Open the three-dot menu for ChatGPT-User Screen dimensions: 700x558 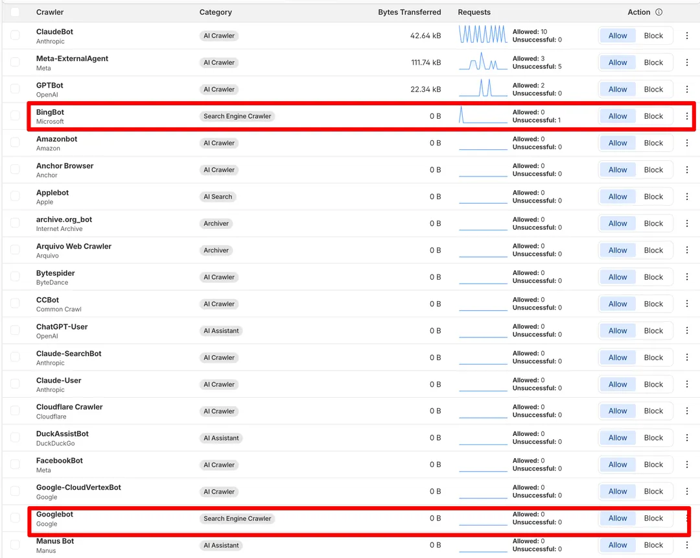(686, 331)
